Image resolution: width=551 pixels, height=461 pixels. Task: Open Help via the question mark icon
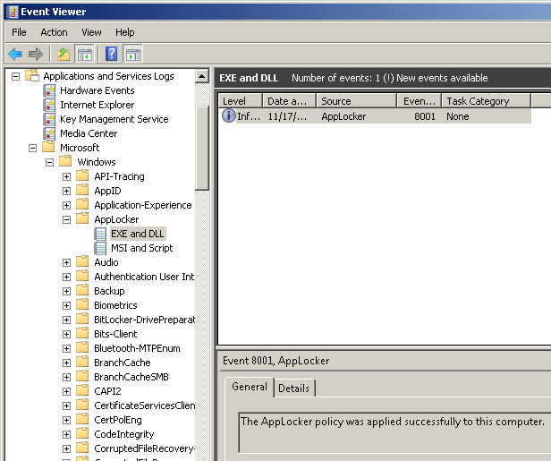click(x=112, y=54)
